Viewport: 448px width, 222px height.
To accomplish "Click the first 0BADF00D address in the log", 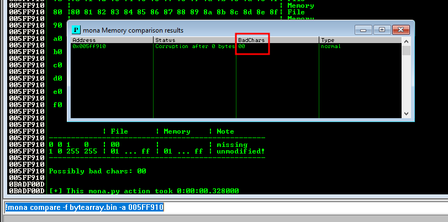I will [27, 184].
